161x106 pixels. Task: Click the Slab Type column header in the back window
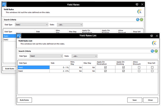[19, 31]
